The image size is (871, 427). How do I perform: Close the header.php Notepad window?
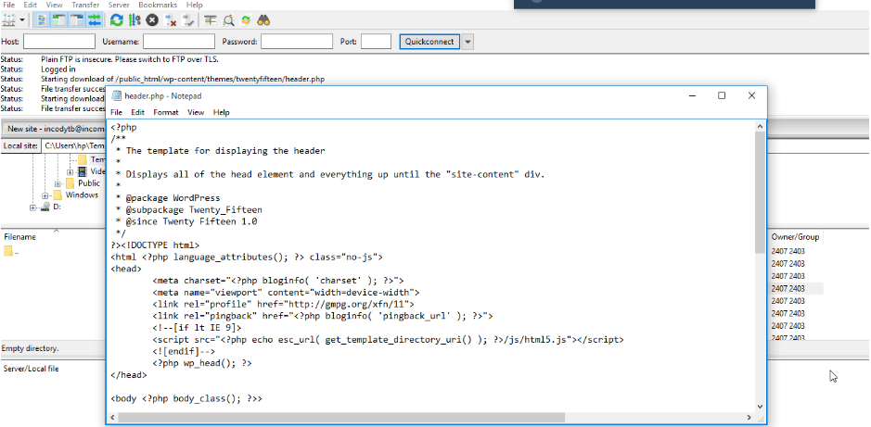[751, 95]
